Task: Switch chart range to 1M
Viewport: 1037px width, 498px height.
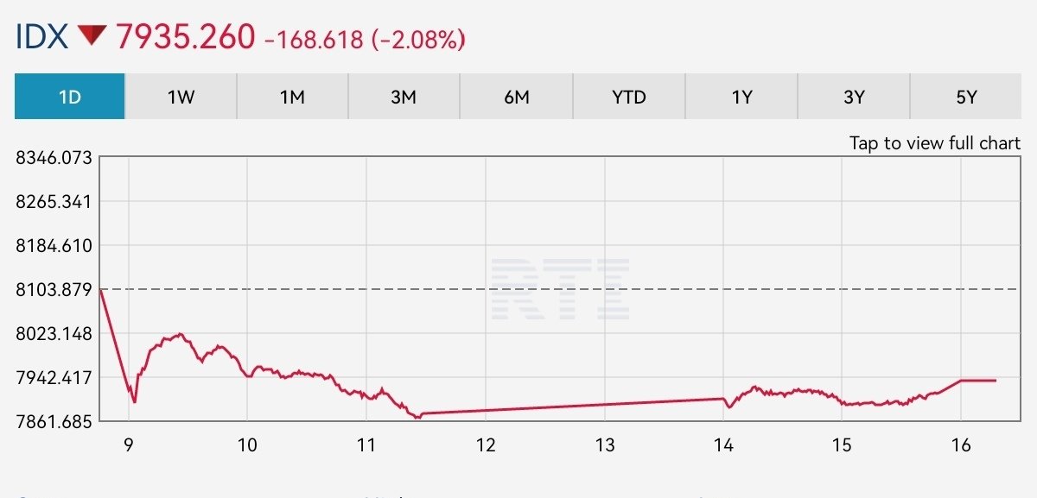Action: (x=292, y=97)
